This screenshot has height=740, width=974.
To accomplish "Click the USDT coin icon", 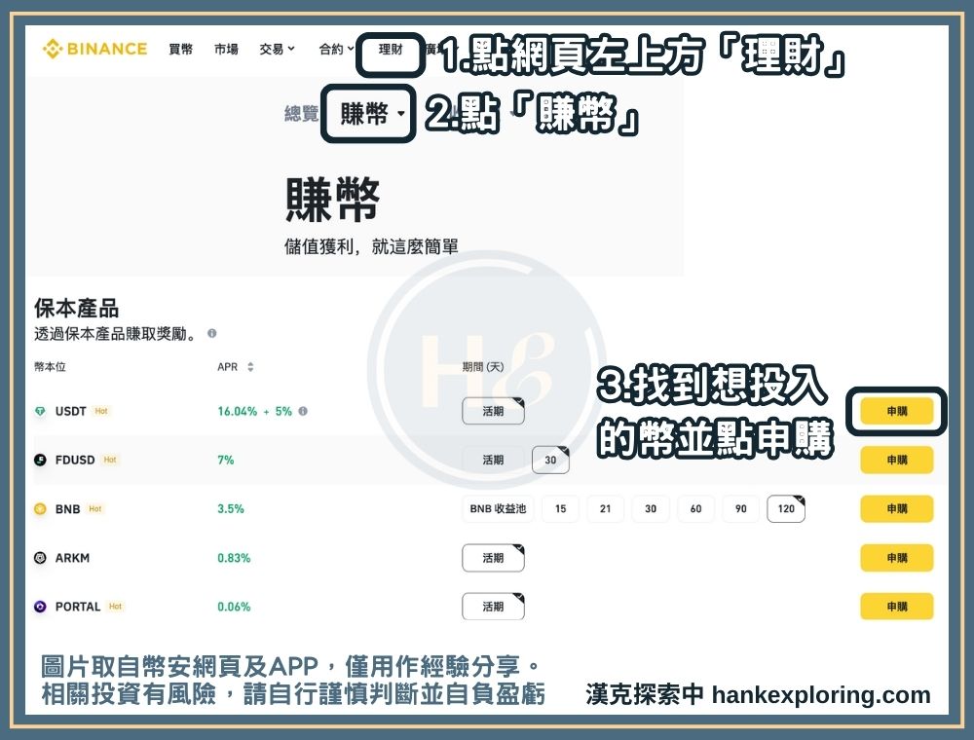I will click(40, 411).
